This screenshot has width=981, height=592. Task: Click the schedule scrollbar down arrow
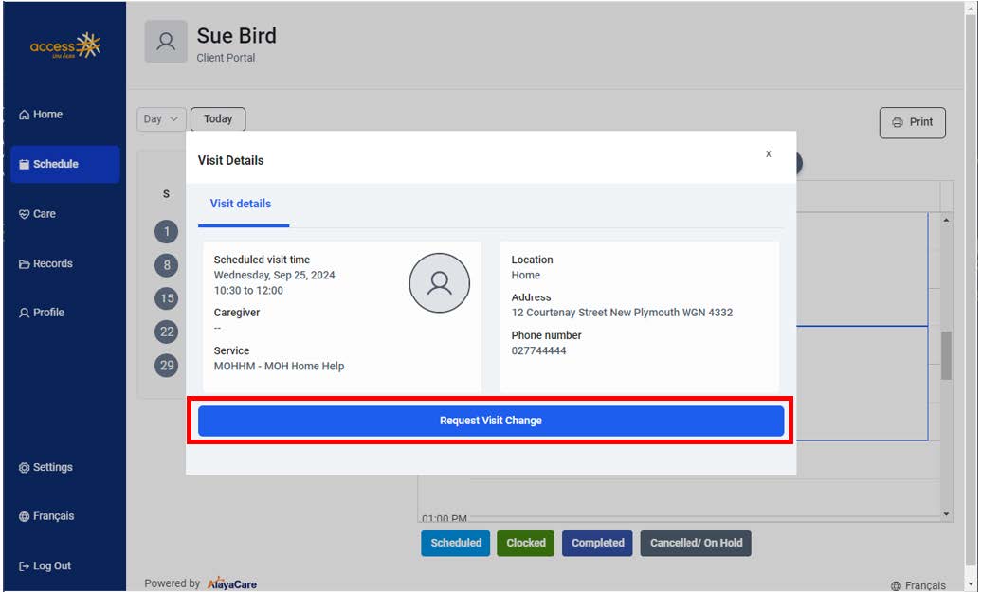(x=946, y=514)
